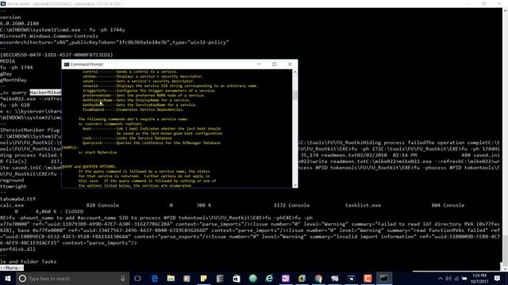This screenshot has height=285, width=508.
Task: Launch Google Chrome from taskbar
Action: 318,279
